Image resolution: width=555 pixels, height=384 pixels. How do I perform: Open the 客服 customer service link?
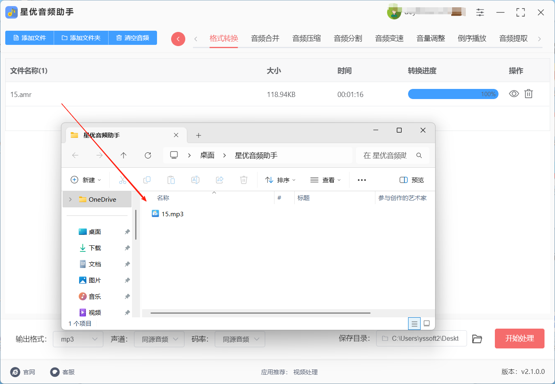coord(63,372)
